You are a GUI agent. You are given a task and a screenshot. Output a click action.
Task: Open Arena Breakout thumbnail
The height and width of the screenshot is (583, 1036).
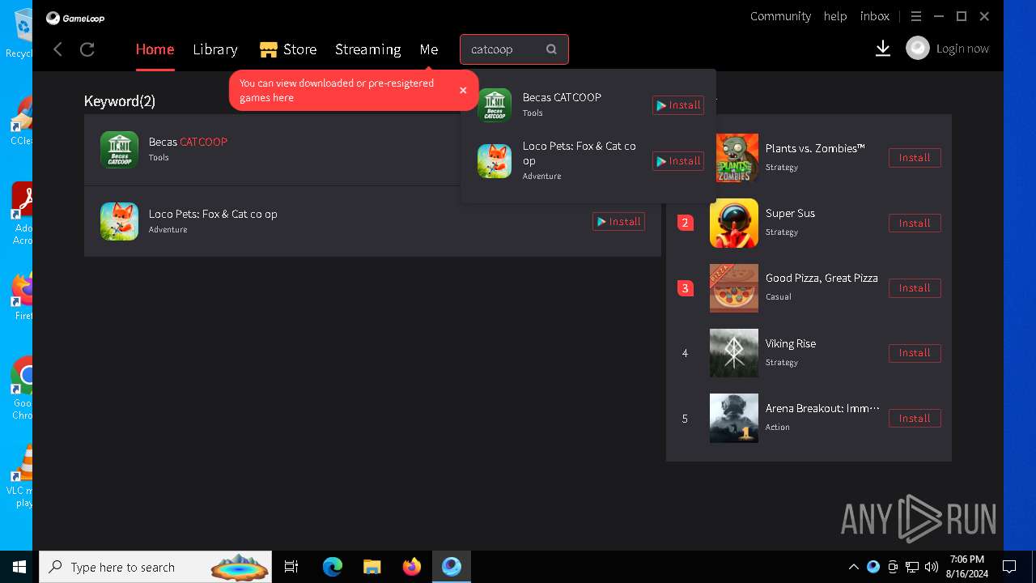click(734, 418)
